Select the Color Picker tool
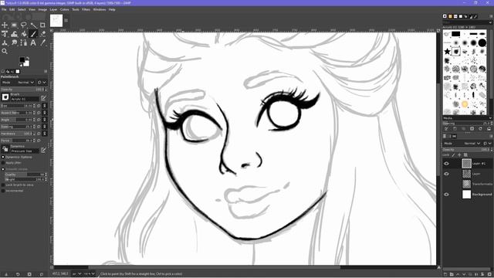The height and width of the screenshot is (278, 494). click(x=42, y=42)
